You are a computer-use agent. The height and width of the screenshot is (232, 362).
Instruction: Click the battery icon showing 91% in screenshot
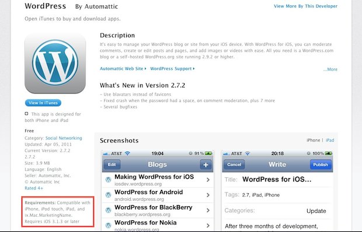click(x=208, y=153)
